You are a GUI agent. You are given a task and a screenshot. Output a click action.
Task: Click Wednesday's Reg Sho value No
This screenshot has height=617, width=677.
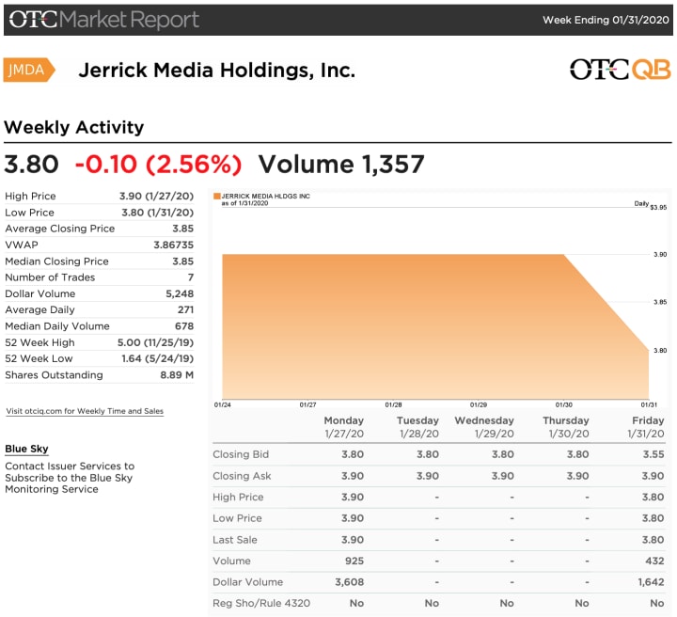tap(507, 603)
